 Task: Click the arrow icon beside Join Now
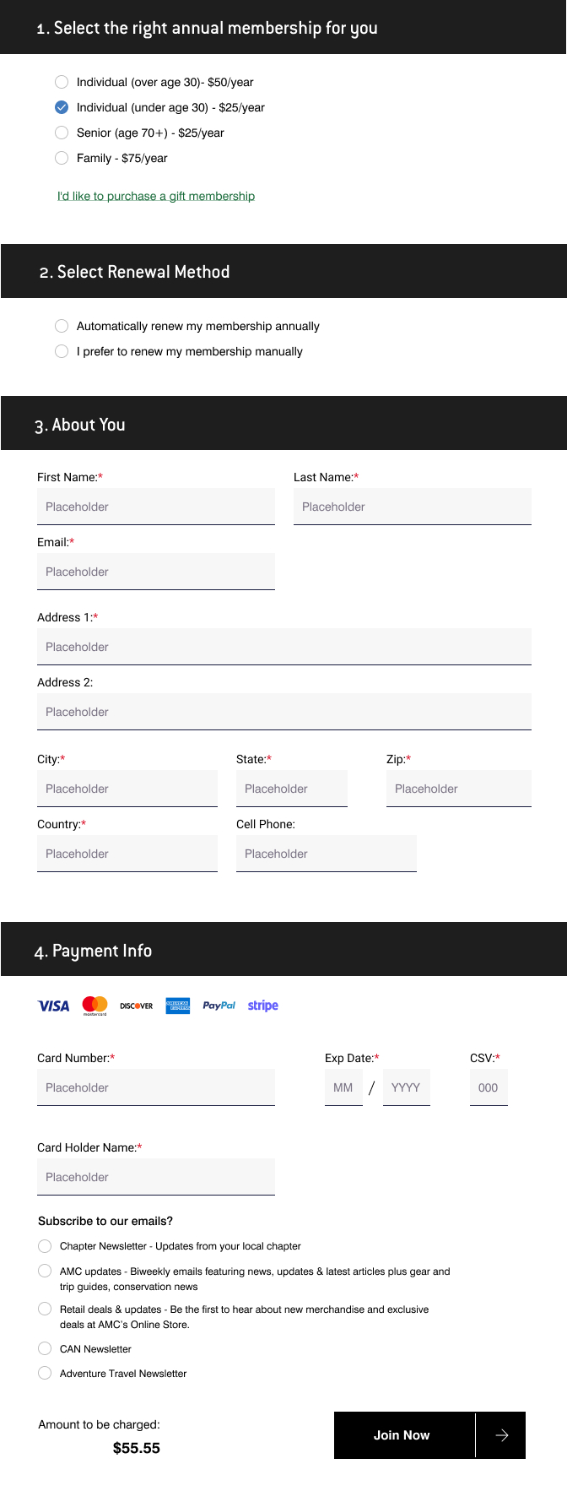(501, 1435)
